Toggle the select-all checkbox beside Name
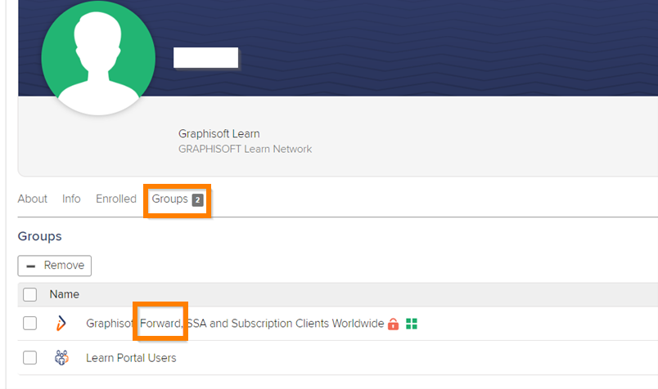 pyautogui.click(x=29, y=294)
